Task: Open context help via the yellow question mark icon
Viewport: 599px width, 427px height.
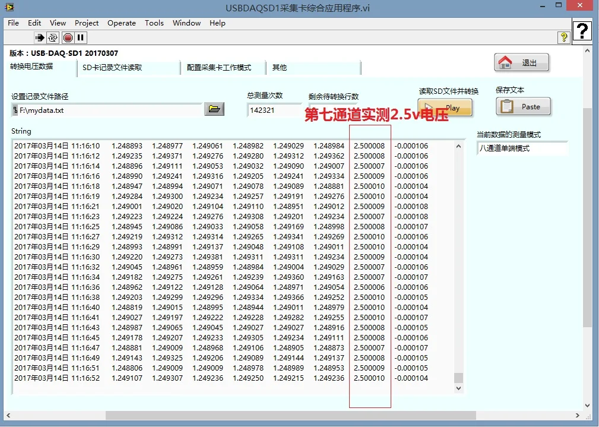Action: click(563, 37)
